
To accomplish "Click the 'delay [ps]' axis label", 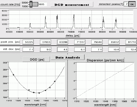I will [x=72, y=35].
